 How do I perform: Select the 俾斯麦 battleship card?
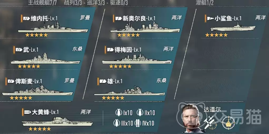point(39,88)
